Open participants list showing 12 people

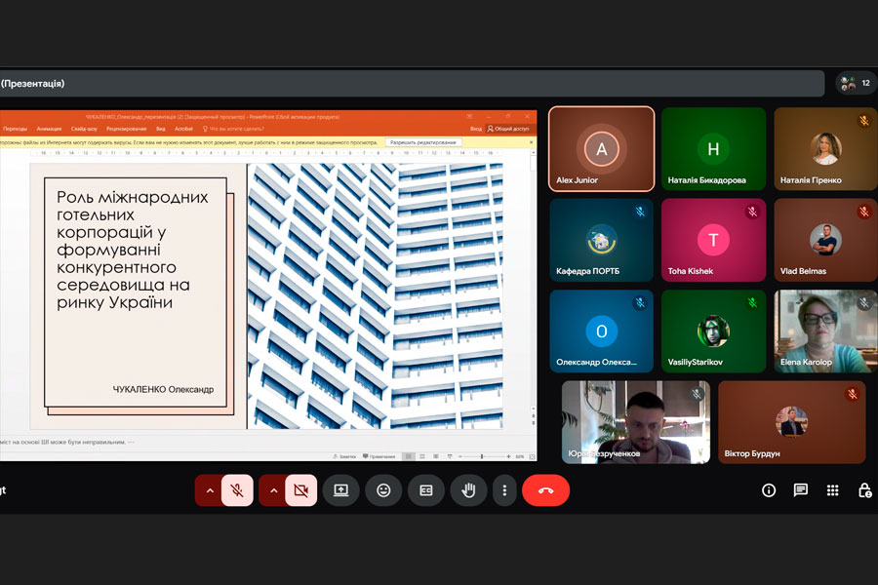pos(856,83)
